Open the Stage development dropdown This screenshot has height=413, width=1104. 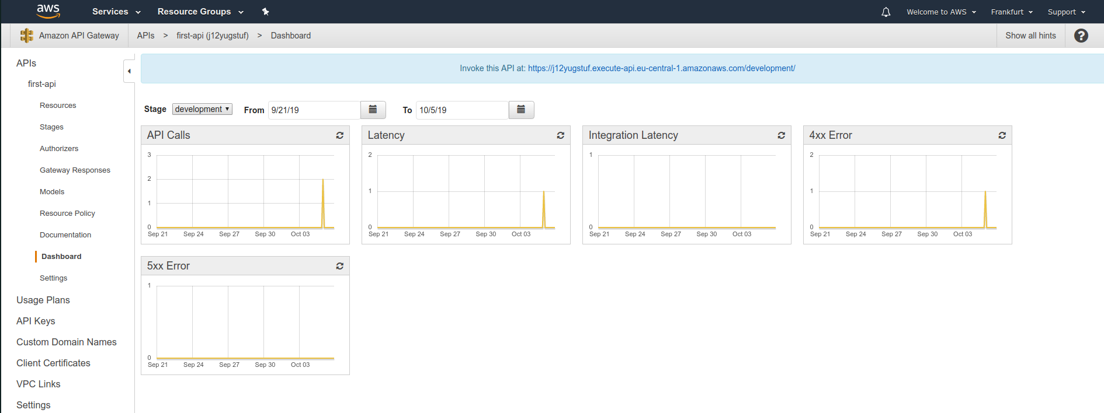pos(202,109)
